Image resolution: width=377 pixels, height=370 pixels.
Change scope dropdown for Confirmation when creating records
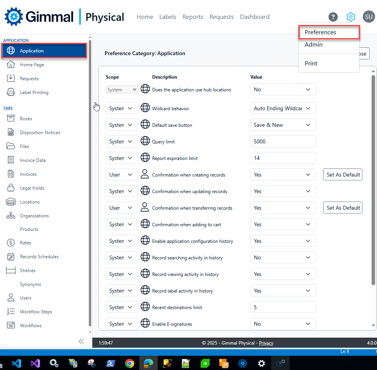pyautogui.click(x=122, y=175)
